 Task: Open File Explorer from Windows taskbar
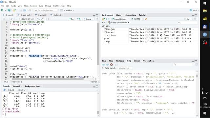[205, 11]
